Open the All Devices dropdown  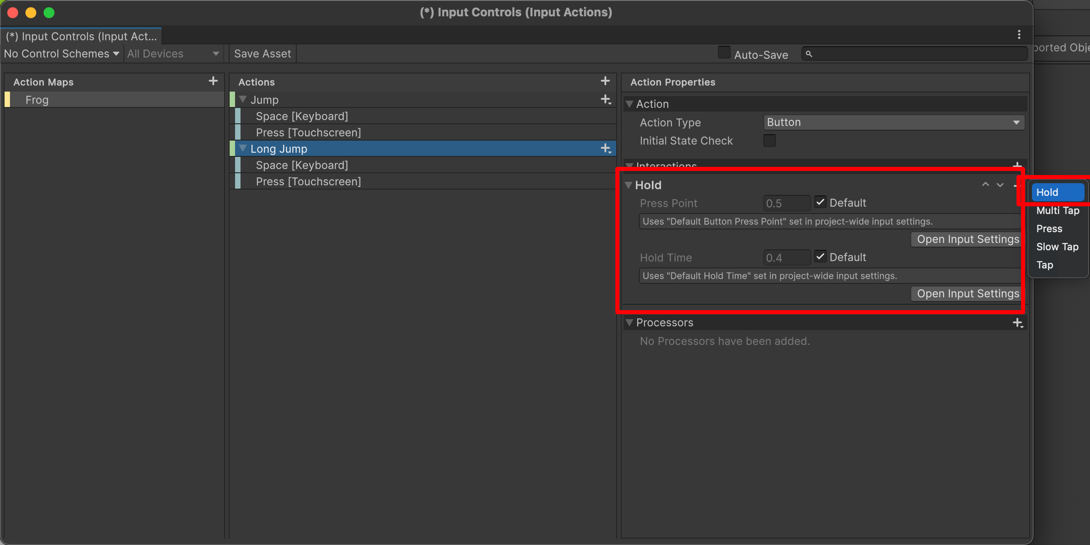pyautogui.click(x=173, y=54)
